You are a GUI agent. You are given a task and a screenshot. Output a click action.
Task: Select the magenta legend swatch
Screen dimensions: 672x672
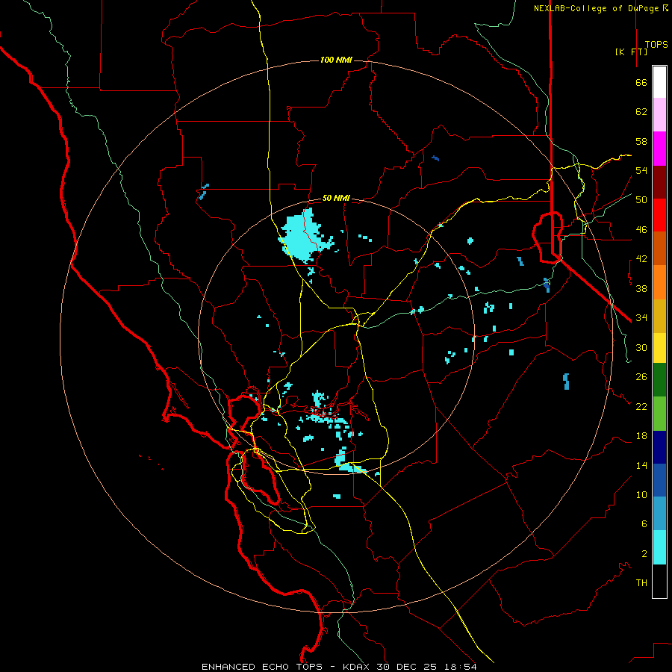[x=659, y=149]
